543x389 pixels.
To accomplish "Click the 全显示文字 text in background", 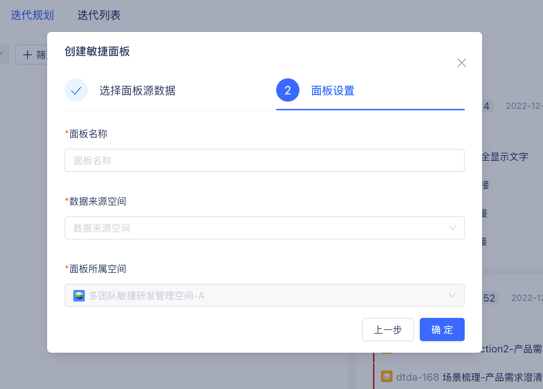I will (x=505, y=157).
